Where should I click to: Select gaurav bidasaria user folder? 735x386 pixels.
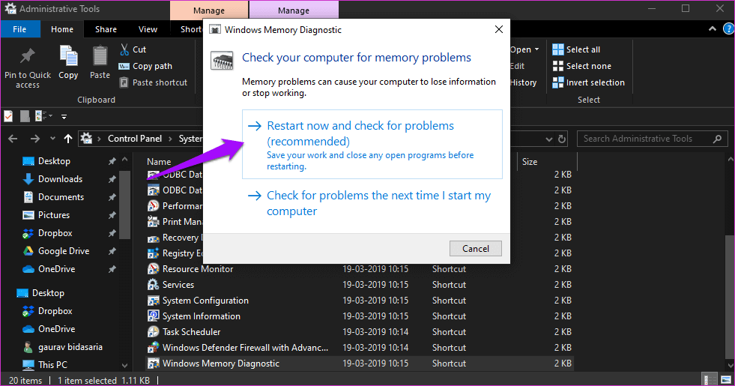click(70, 347)
